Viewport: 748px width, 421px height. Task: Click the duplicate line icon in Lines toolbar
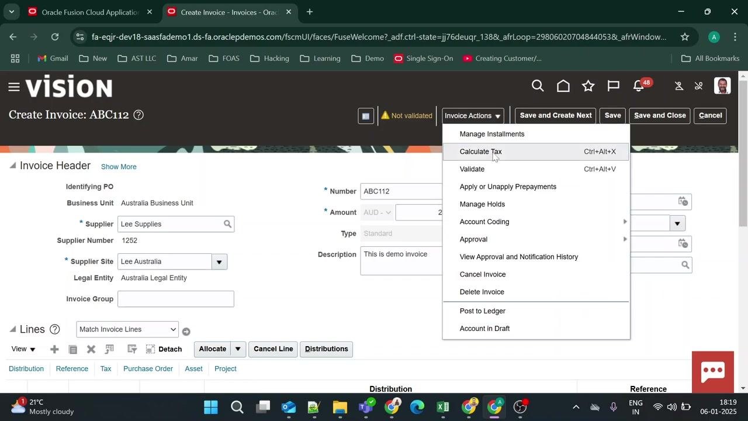[x=73, y=349]
